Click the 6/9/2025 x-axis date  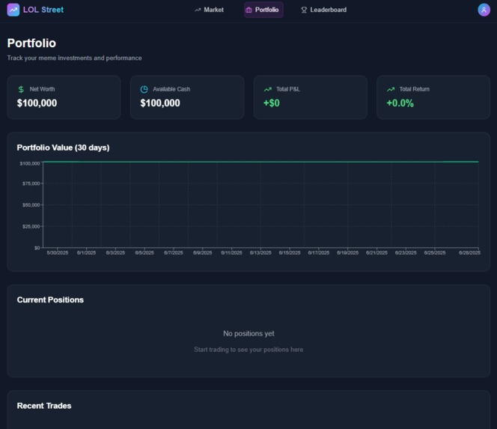tap(203, 253)
